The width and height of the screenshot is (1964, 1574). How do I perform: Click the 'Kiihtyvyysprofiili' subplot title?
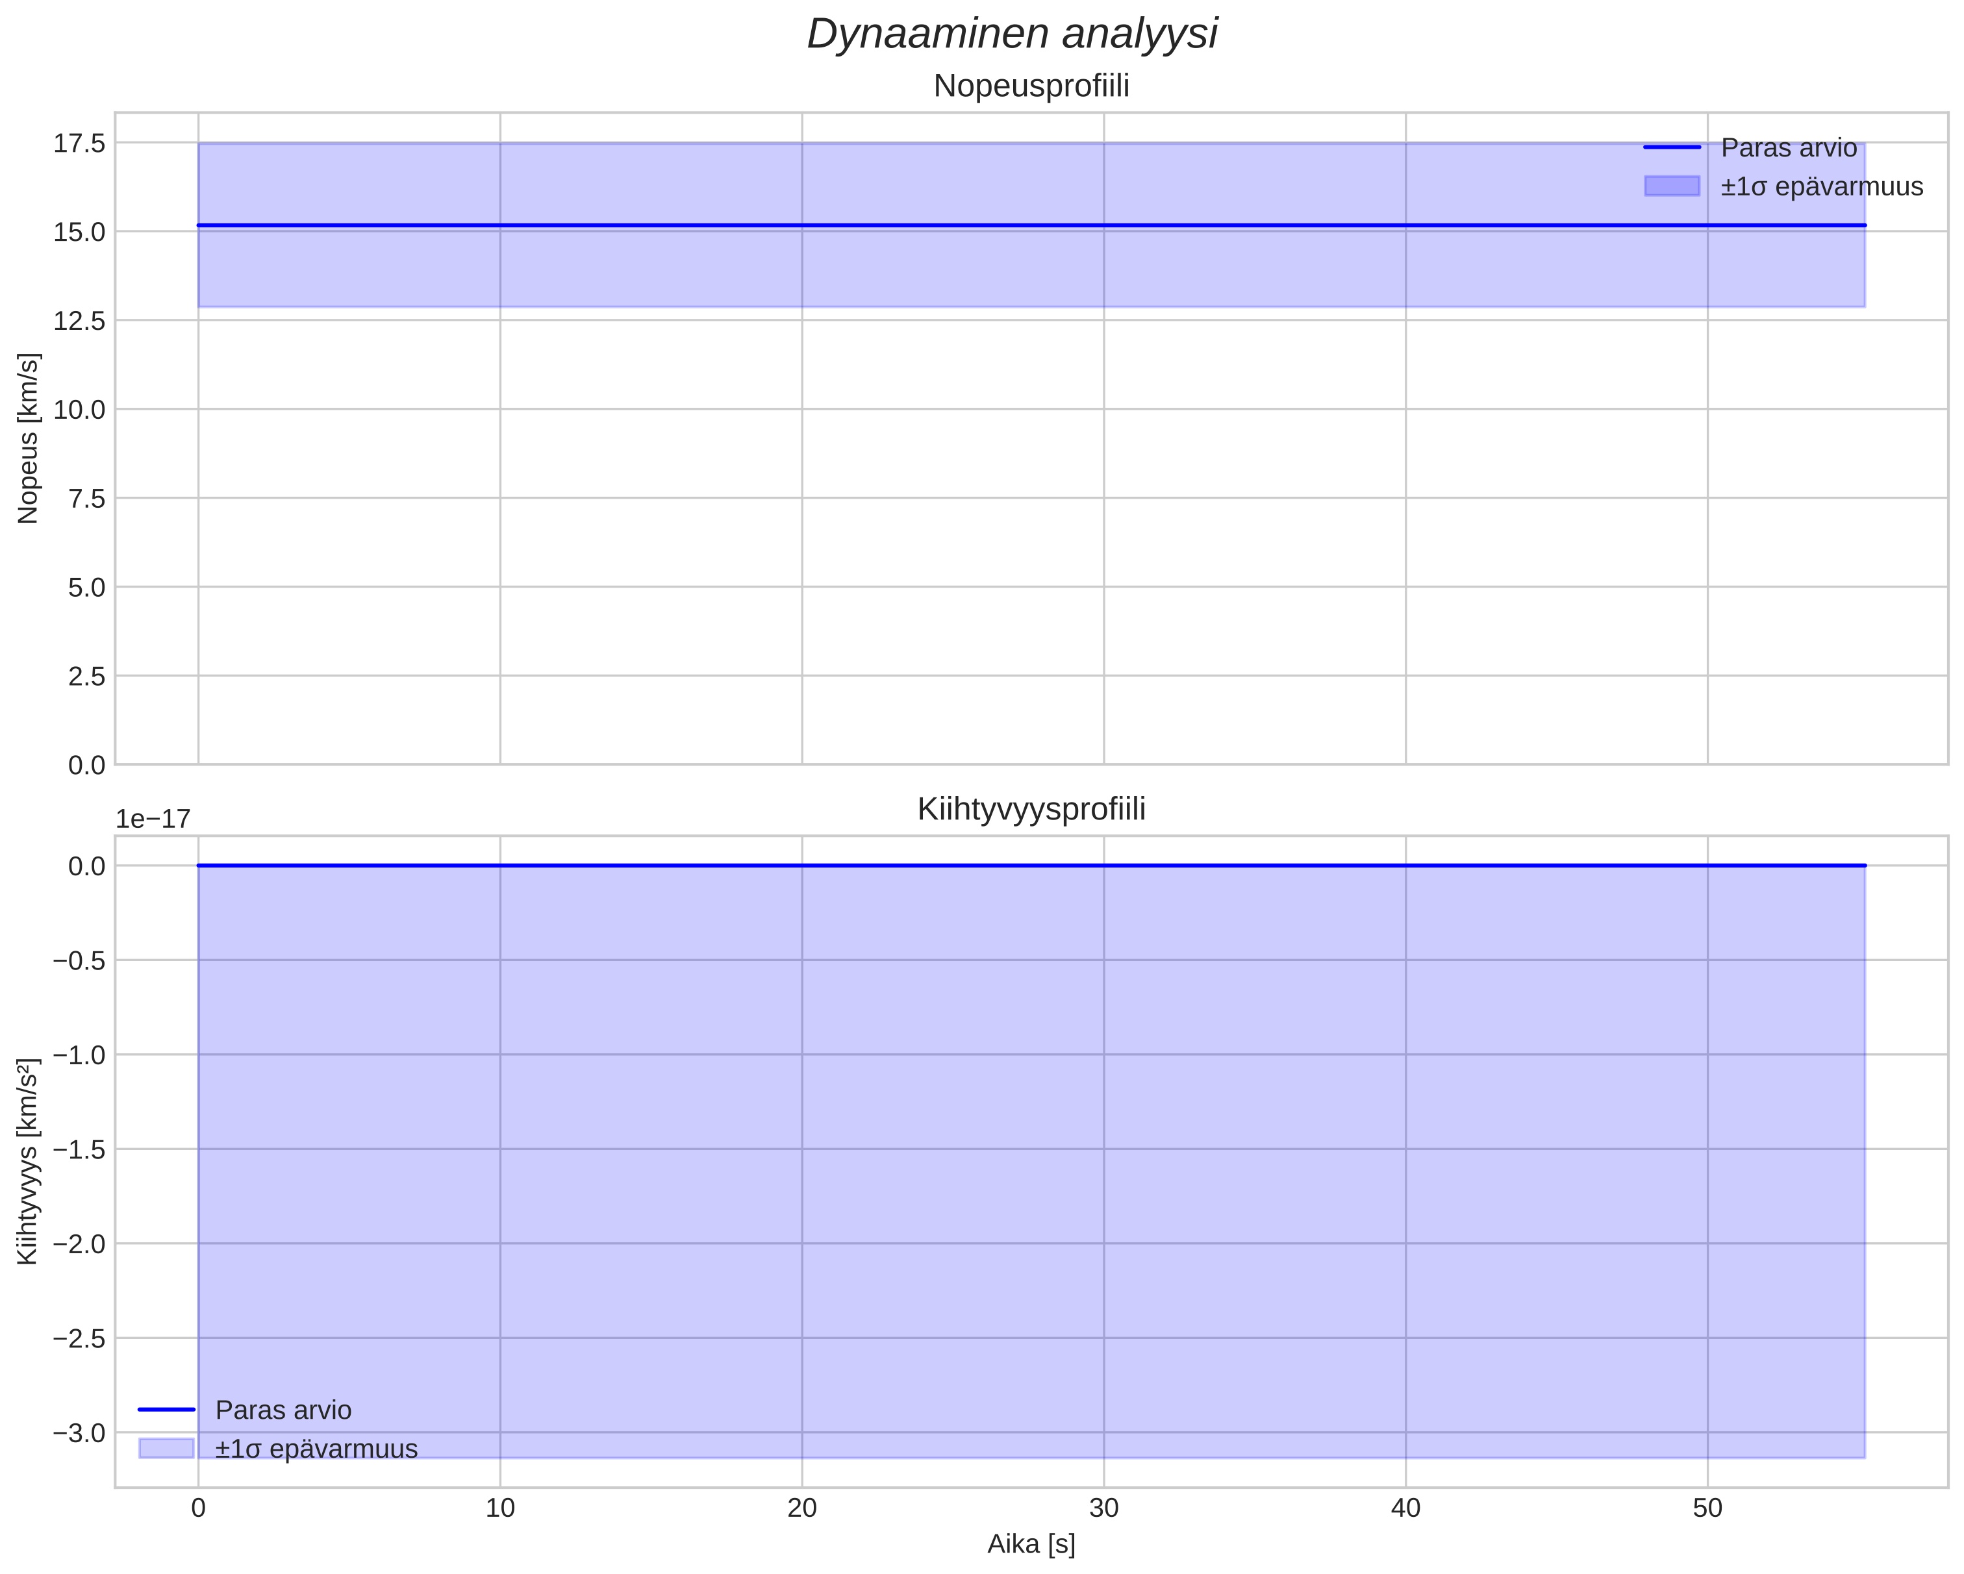click(x=1031, y=809)
